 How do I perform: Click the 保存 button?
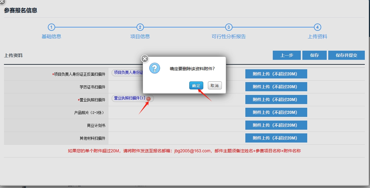tap(315, 55)
